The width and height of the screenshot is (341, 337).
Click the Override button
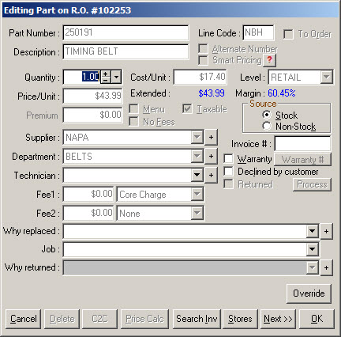coord(309,293)
